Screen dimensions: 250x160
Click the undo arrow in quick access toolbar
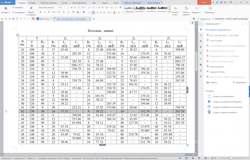tap(21, 19)
